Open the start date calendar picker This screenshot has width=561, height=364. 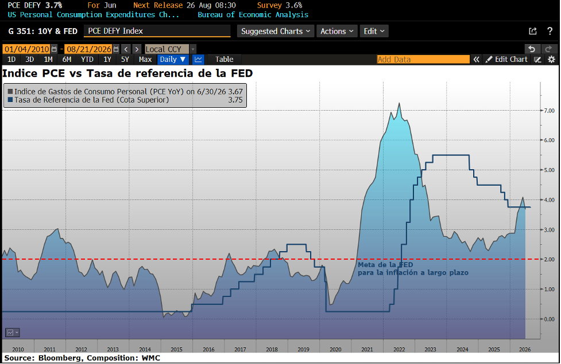(x=54, y=49)
